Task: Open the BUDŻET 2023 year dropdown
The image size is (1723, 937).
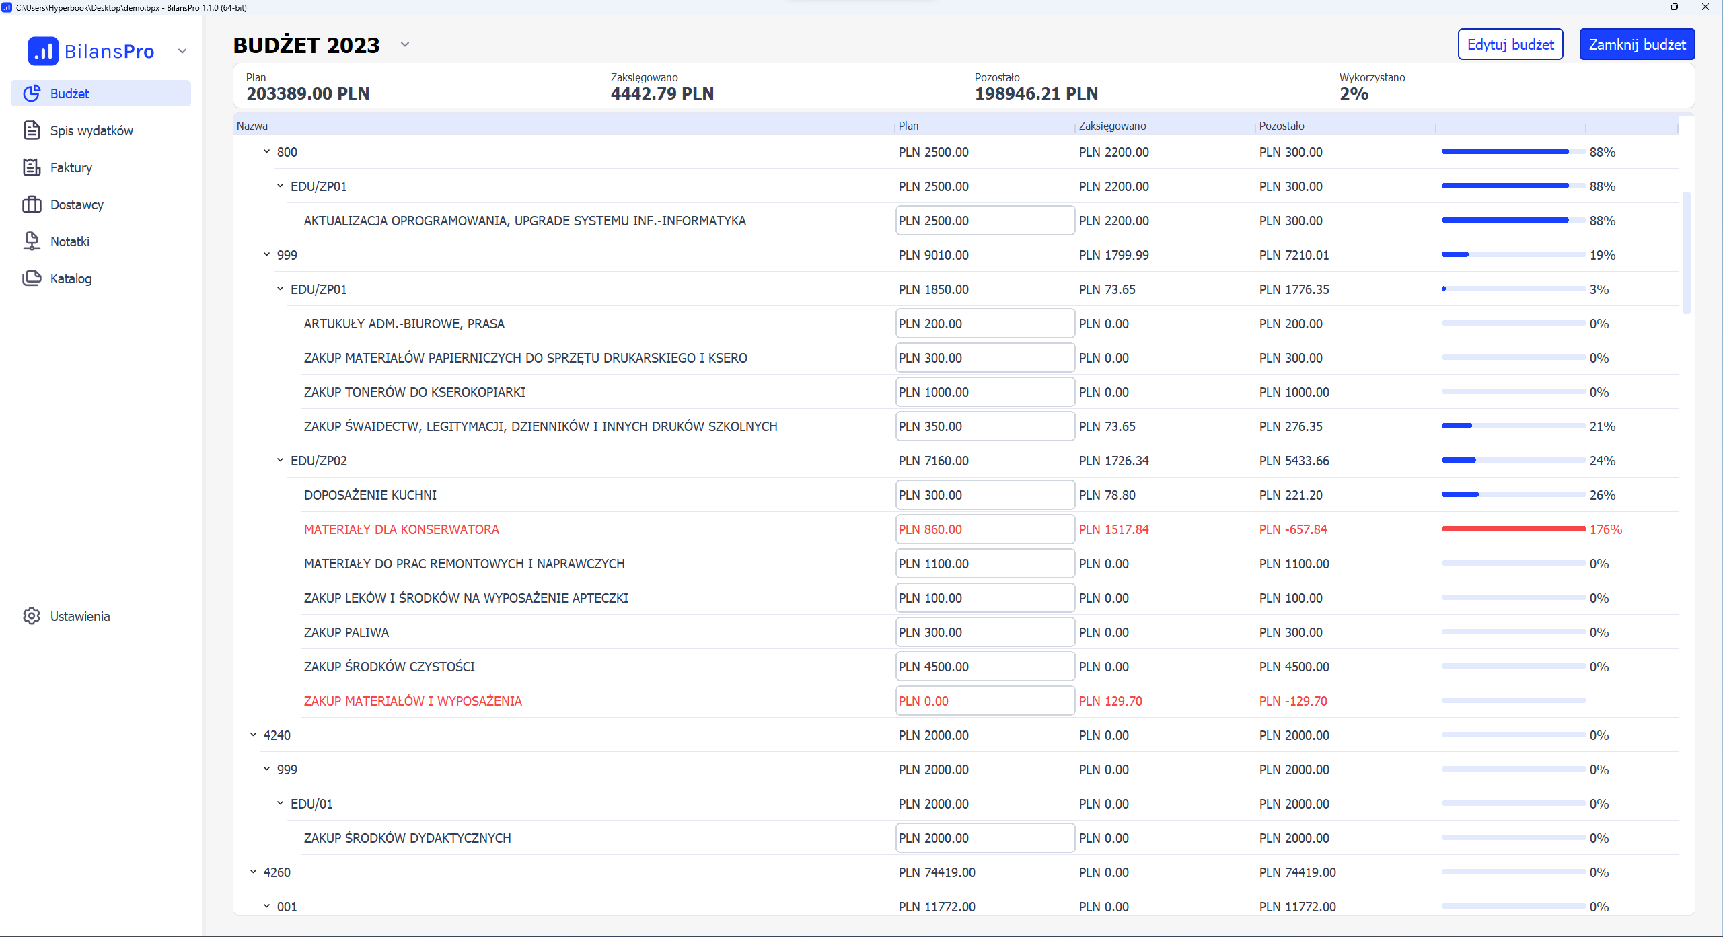Action: 405,45
